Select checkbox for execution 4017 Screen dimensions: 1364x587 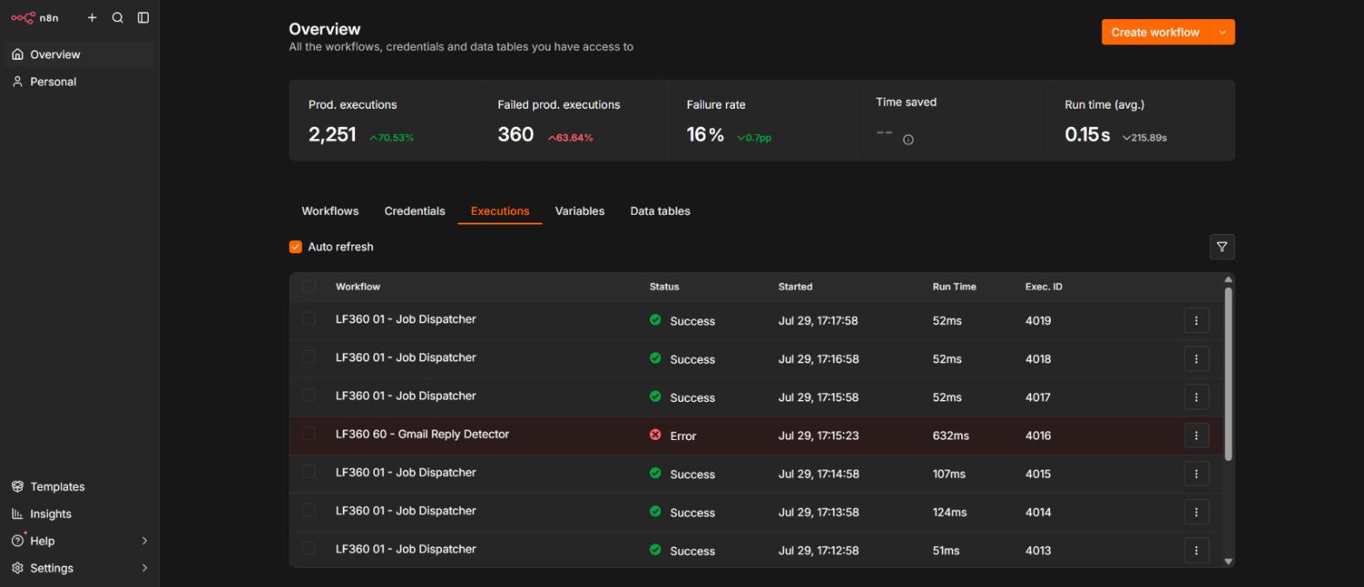[309, 395]
